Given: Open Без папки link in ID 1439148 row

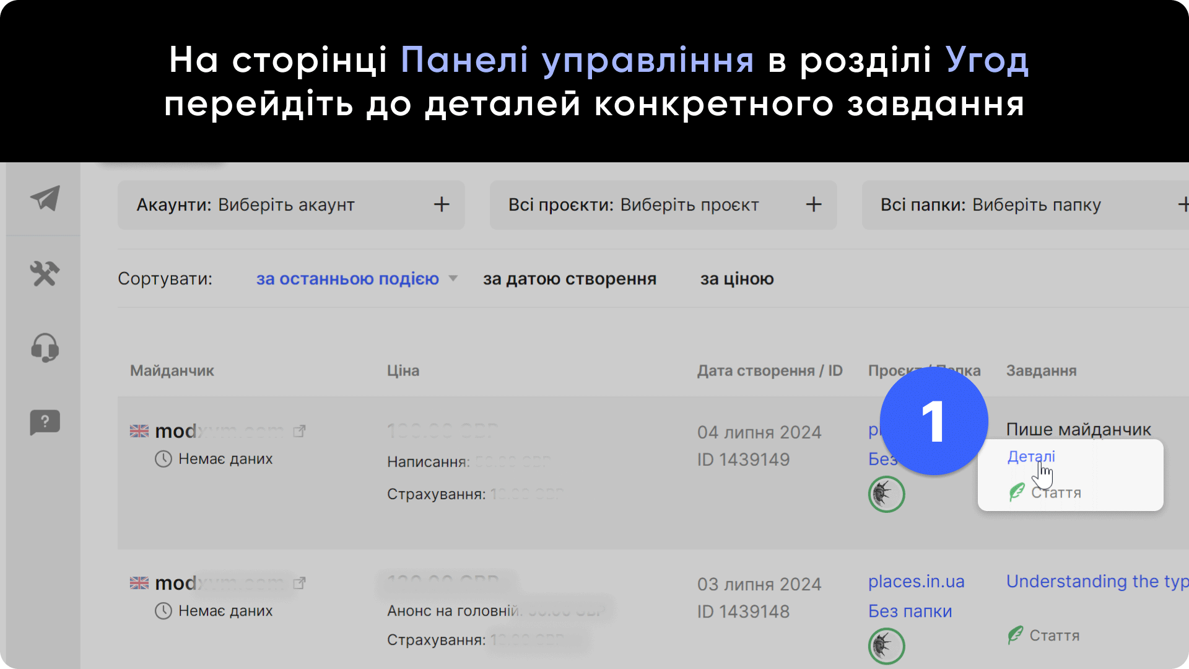Looking at the screenshot, I should pyautogui.click(x=910, y=611).
